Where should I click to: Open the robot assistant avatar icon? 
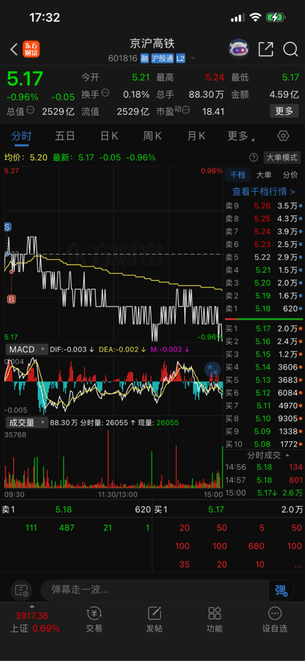239,49
